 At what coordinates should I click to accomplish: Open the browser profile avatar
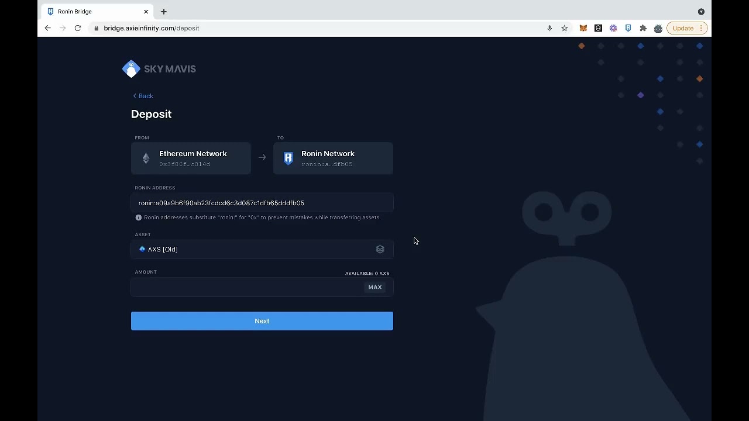[x=658, y=28]
